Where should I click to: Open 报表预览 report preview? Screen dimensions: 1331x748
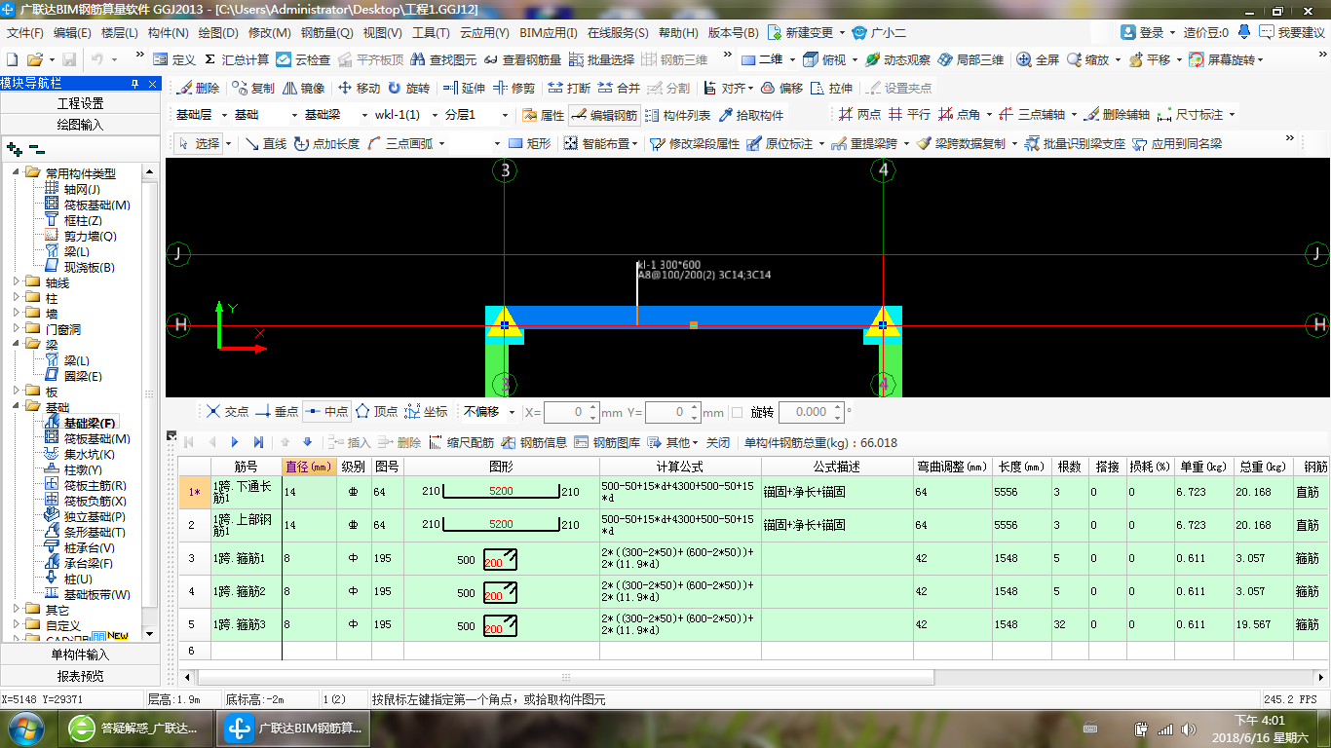click(x=80, y=676)
